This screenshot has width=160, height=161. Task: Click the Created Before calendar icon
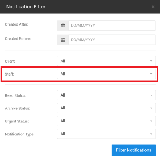tap(63, 40)
